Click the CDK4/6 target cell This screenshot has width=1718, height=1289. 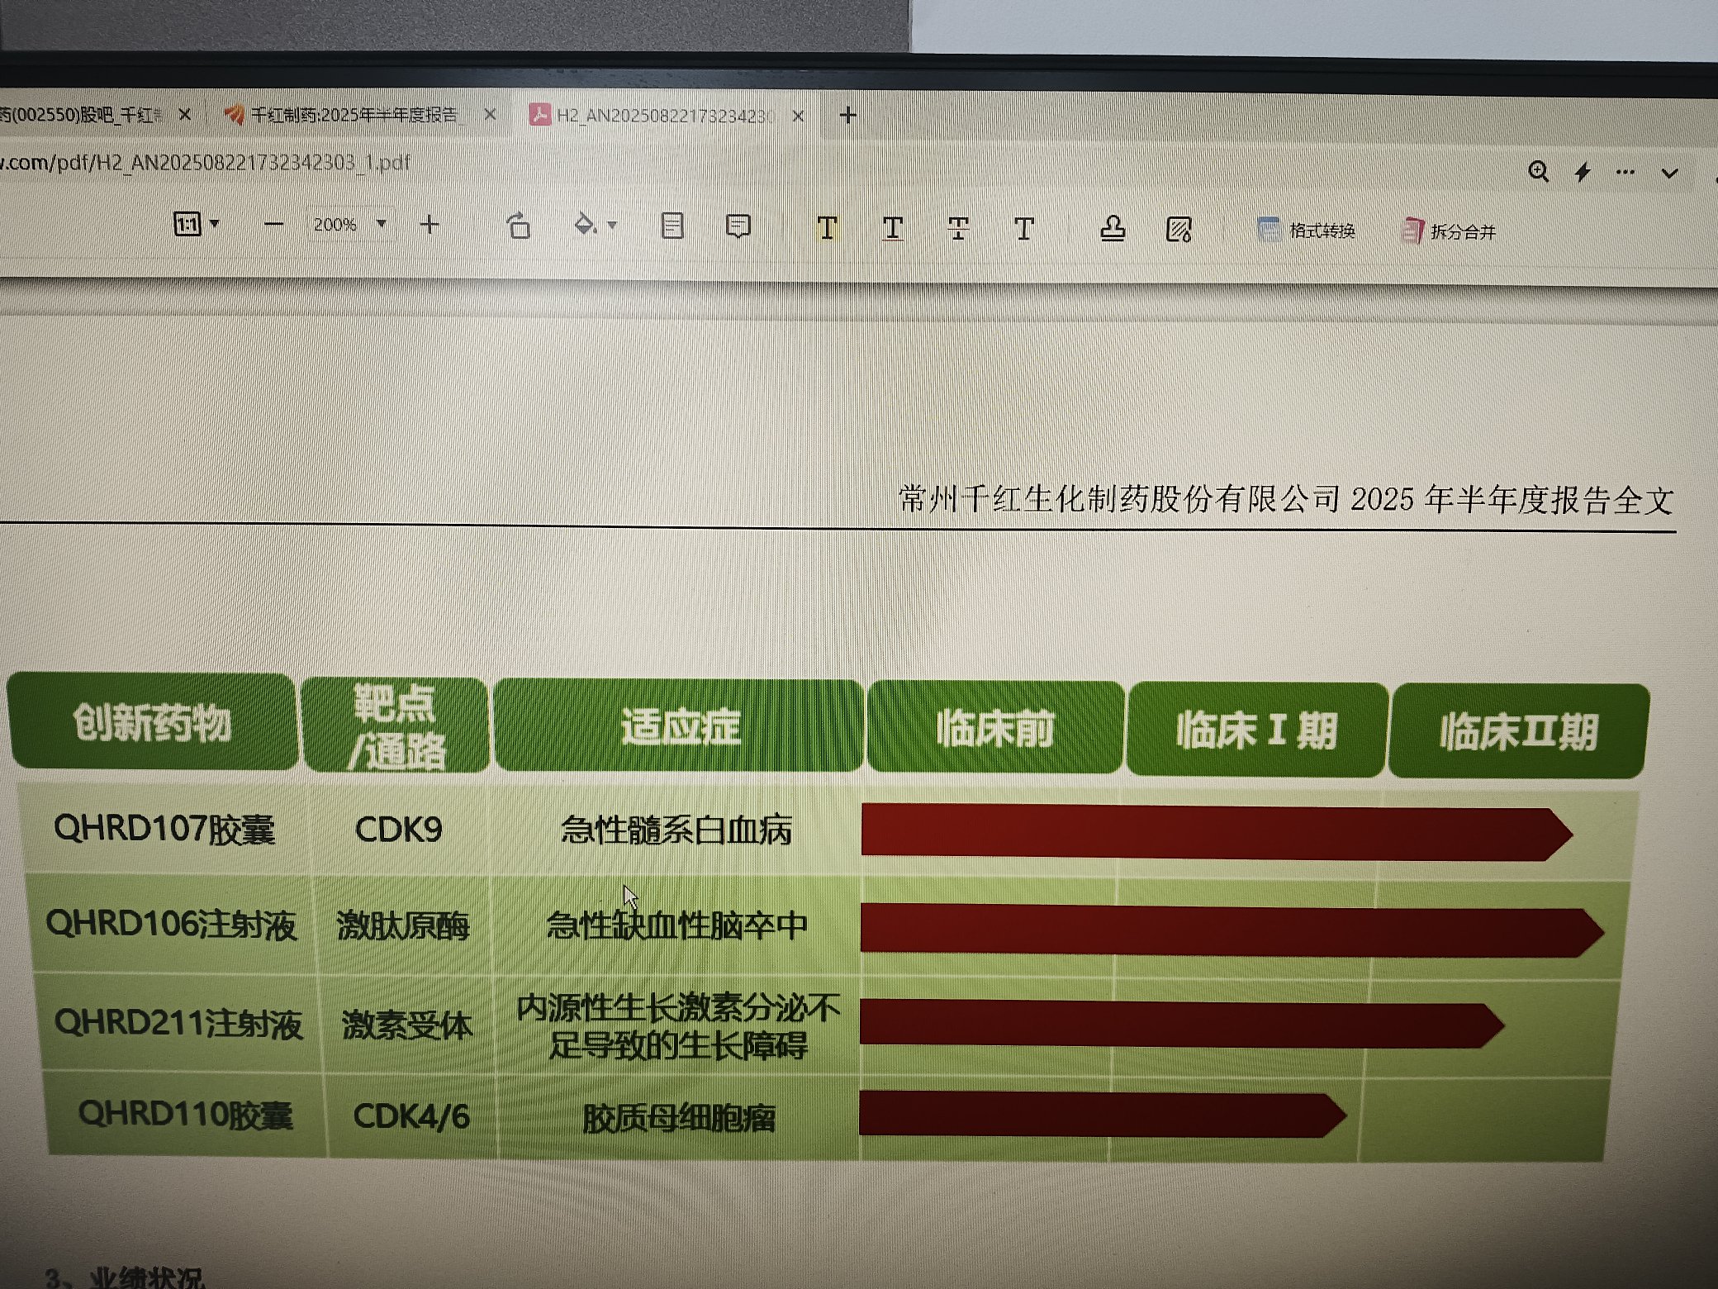411,1116
